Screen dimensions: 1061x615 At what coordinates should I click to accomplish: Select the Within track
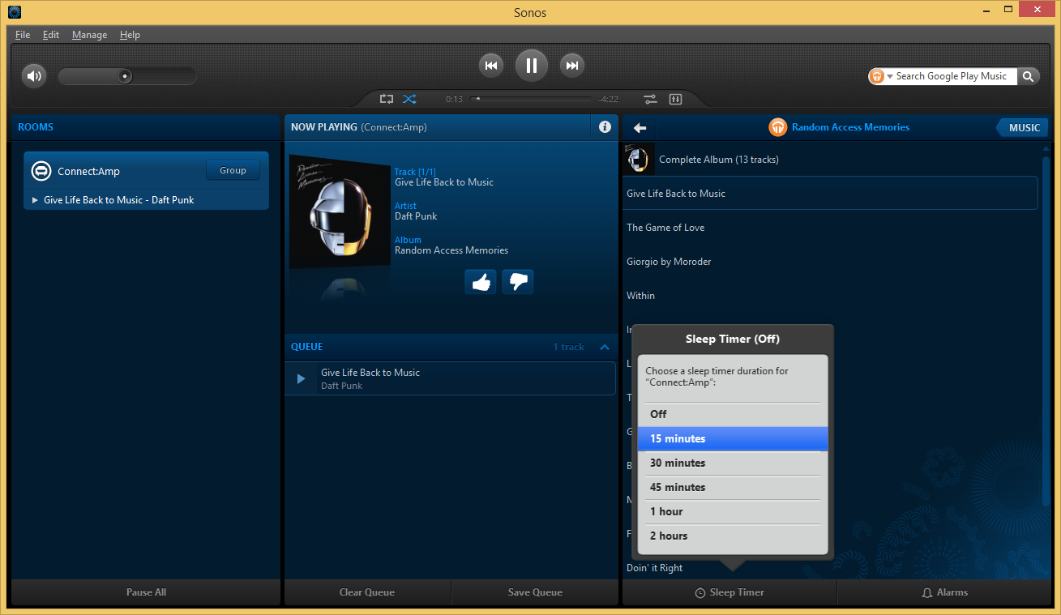click(x=831, y=296)
